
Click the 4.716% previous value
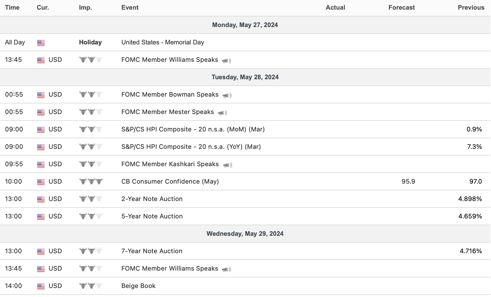[470, 251]
